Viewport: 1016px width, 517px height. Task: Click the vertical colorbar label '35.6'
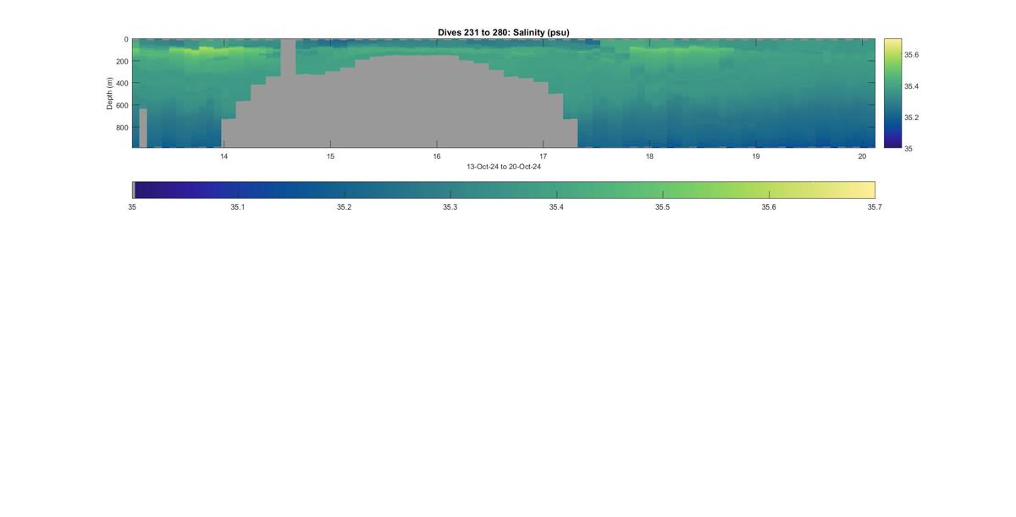click(912, 54)
